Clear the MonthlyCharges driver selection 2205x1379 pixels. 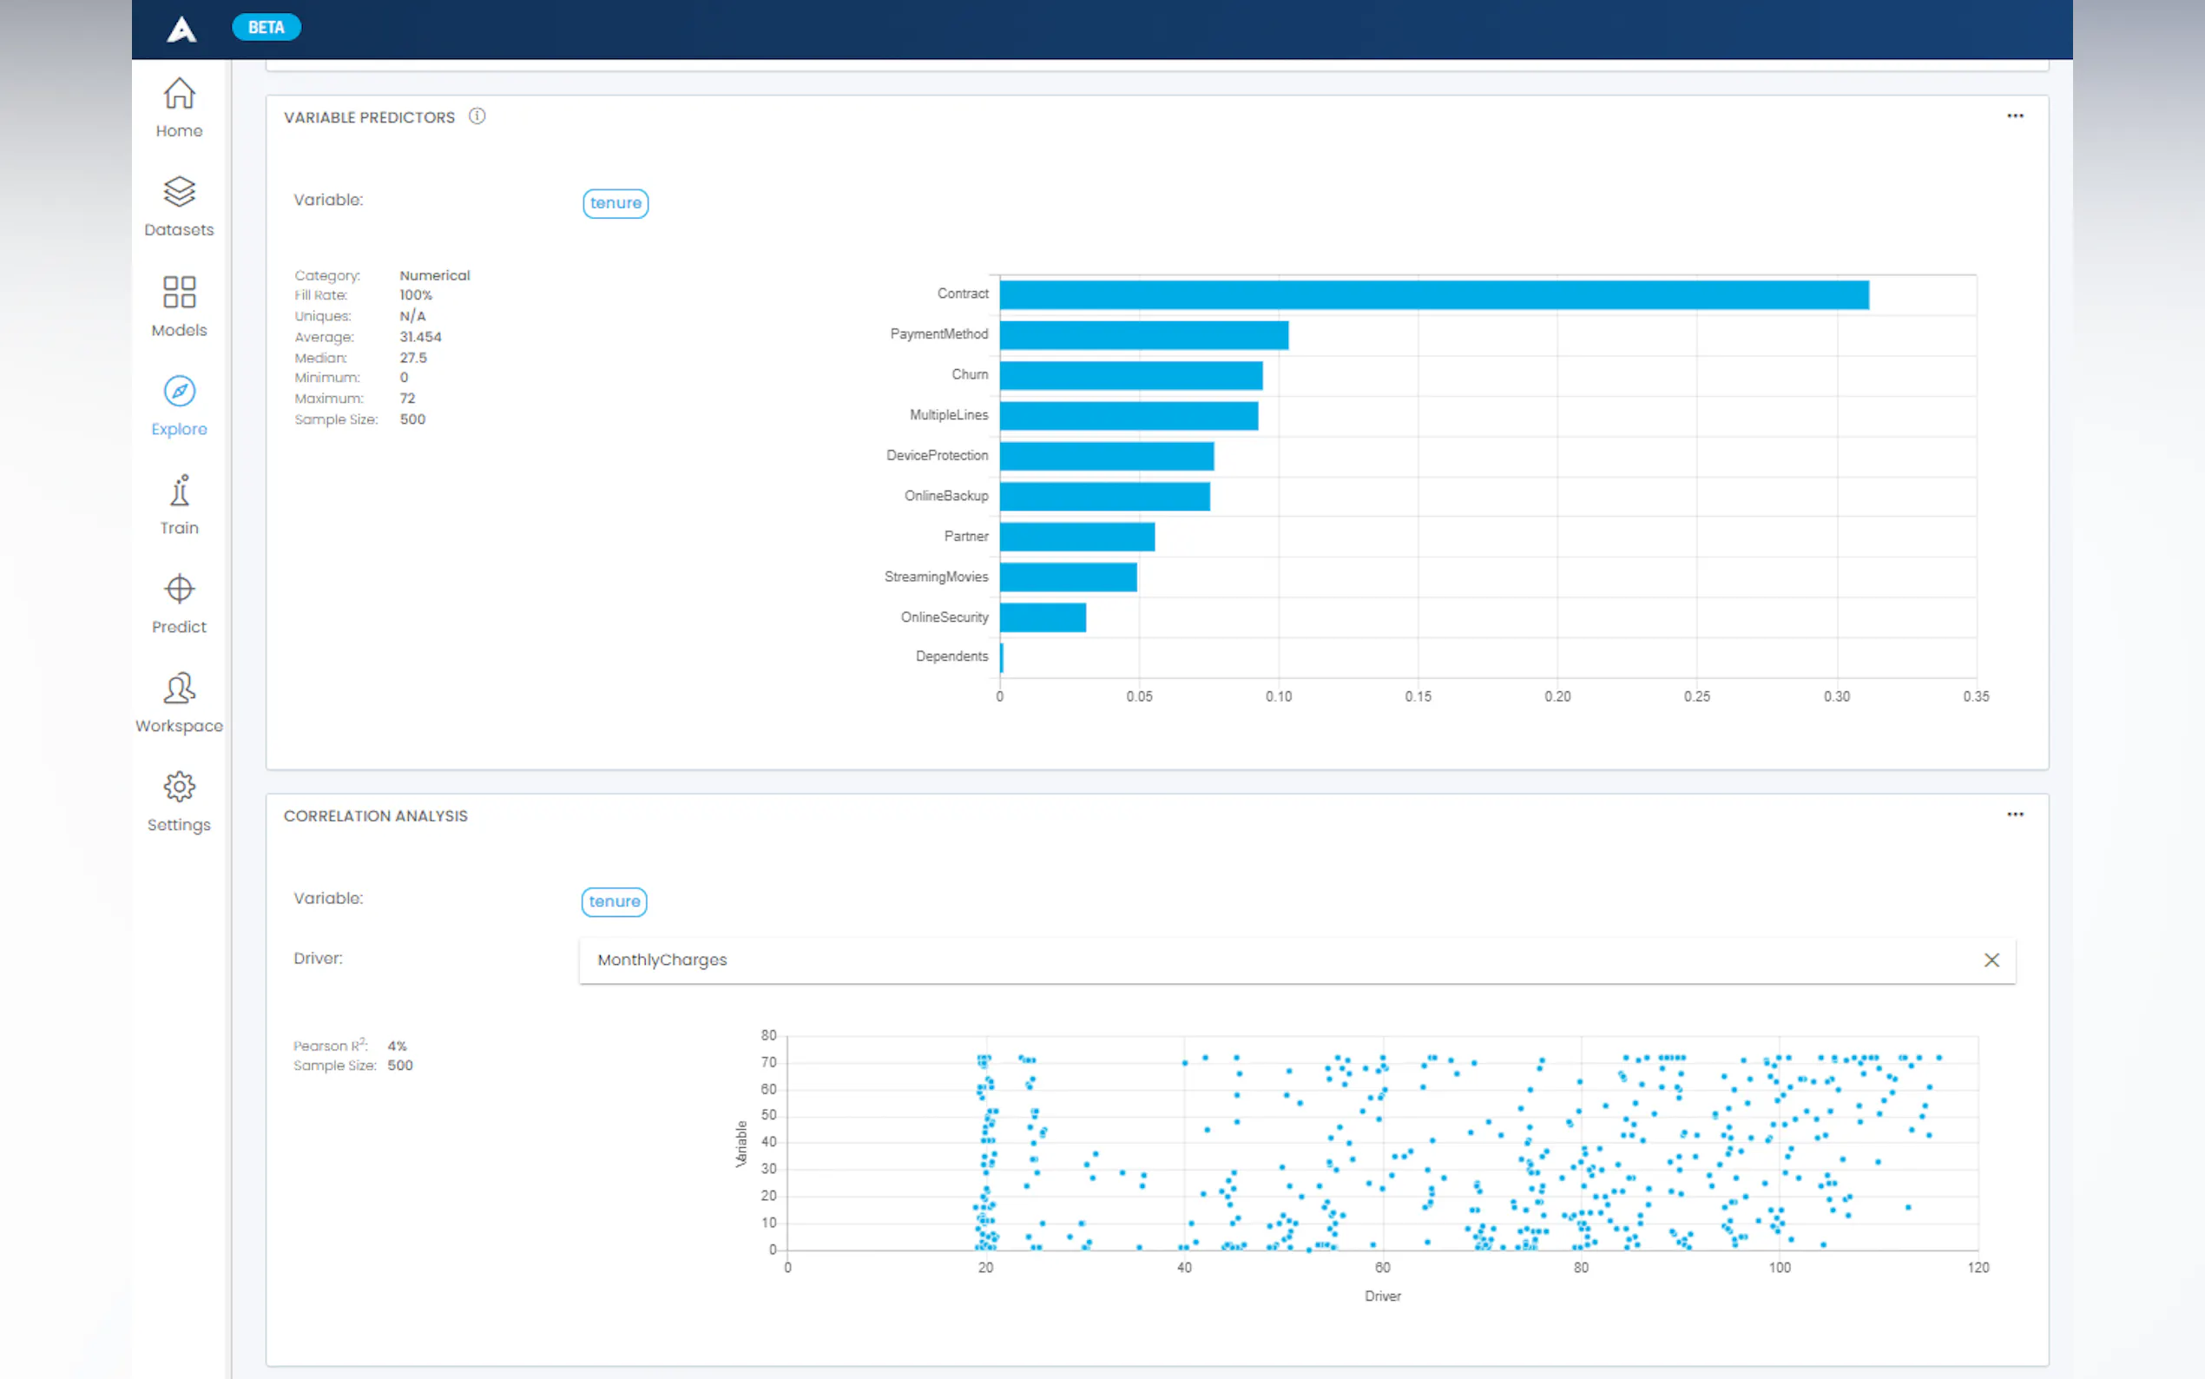(x=1991, y=960)
